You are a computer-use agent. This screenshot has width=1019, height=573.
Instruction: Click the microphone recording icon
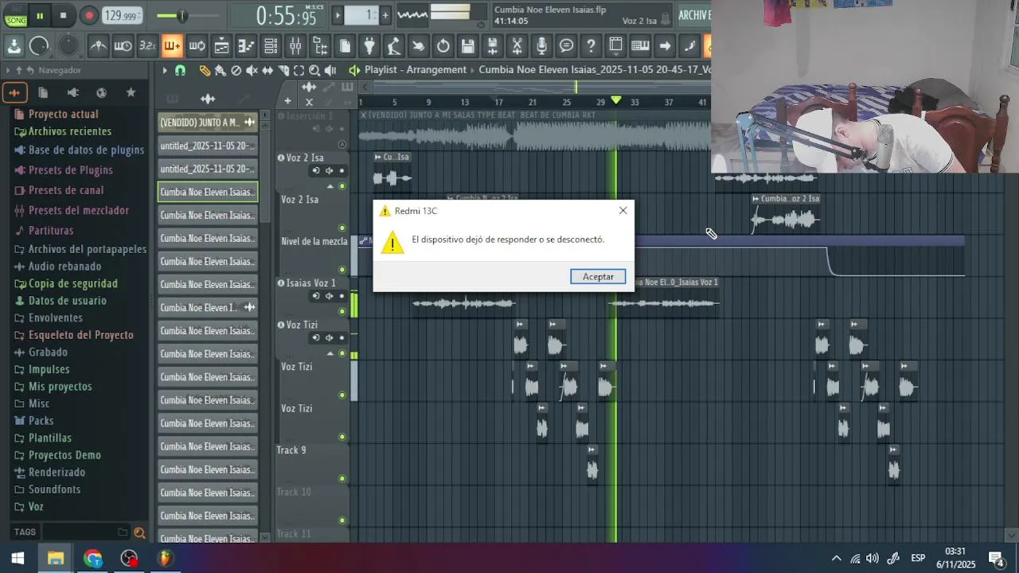pos(541,46)
